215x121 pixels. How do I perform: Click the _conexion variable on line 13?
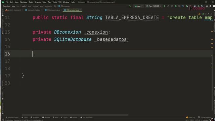pyautogui.click(x=95, y=32)
